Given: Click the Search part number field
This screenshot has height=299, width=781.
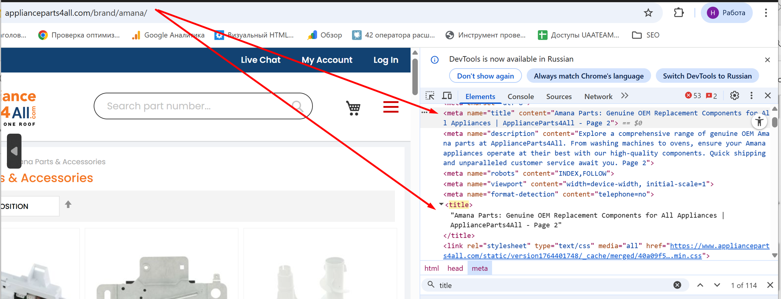Looking at the screenshot, I should coord(197,106).
